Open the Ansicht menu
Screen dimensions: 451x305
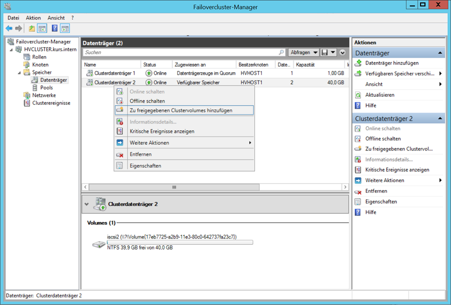(x=56, y=18)
